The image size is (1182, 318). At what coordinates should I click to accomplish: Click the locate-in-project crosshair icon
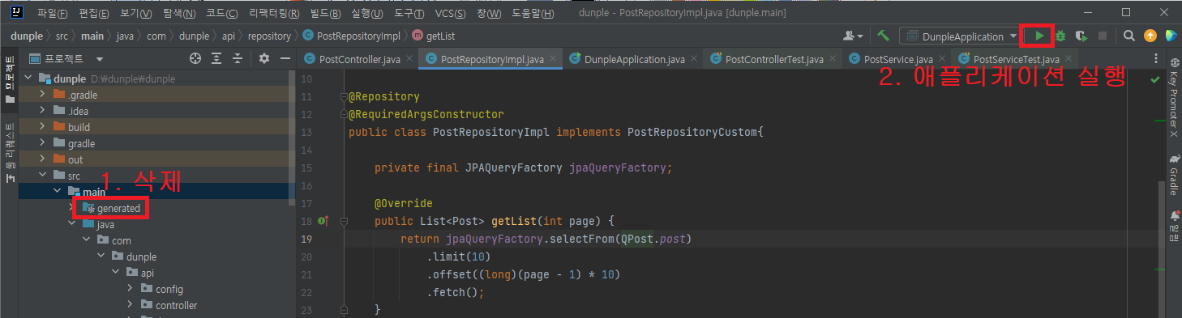[195, 58]
